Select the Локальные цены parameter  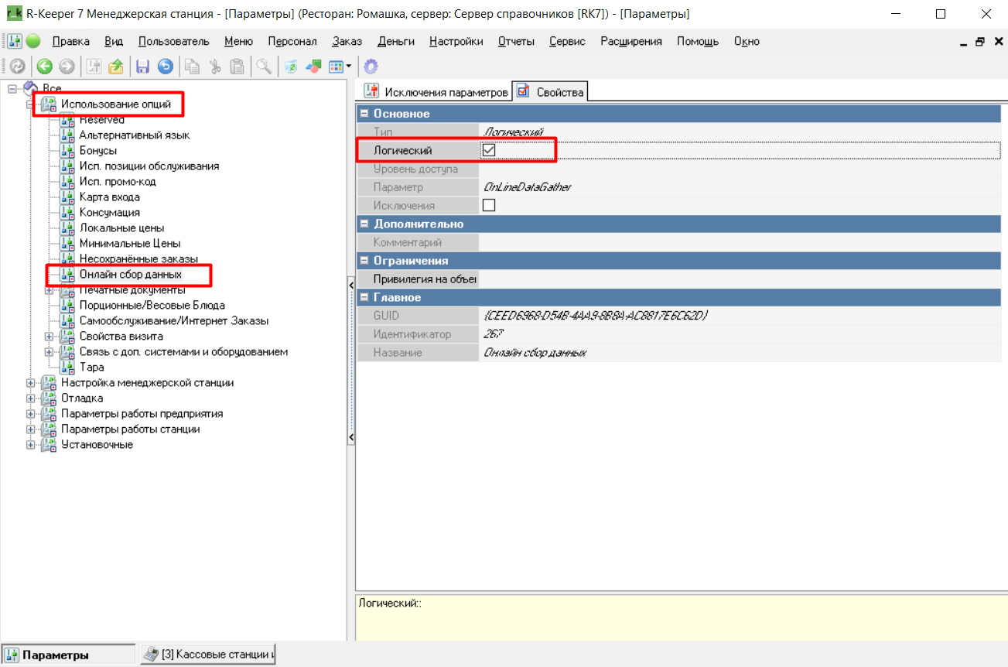[x=121, y=228]
